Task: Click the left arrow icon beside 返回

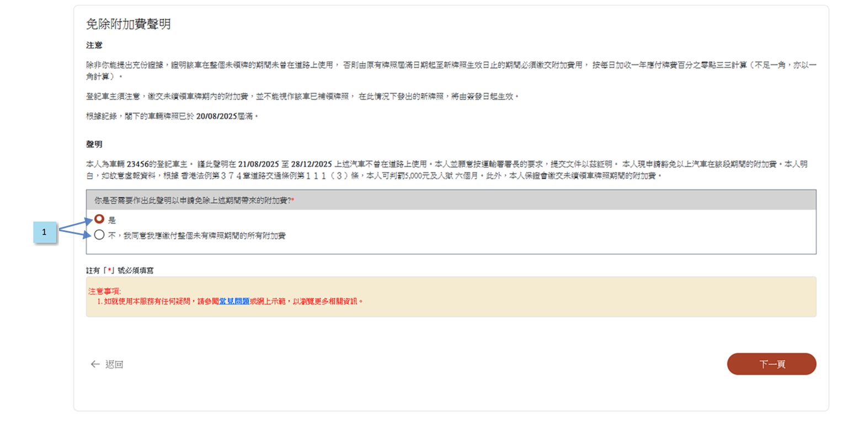Action: click(x=95, y=365)
